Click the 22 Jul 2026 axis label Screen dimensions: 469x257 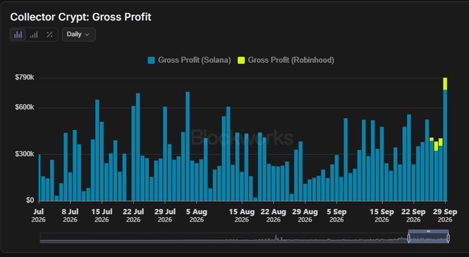133,216
